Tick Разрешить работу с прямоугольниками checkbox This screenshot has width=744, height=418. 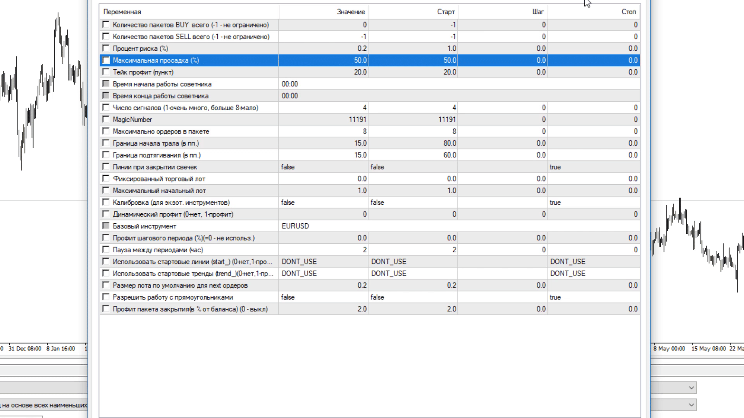point(106,297)
